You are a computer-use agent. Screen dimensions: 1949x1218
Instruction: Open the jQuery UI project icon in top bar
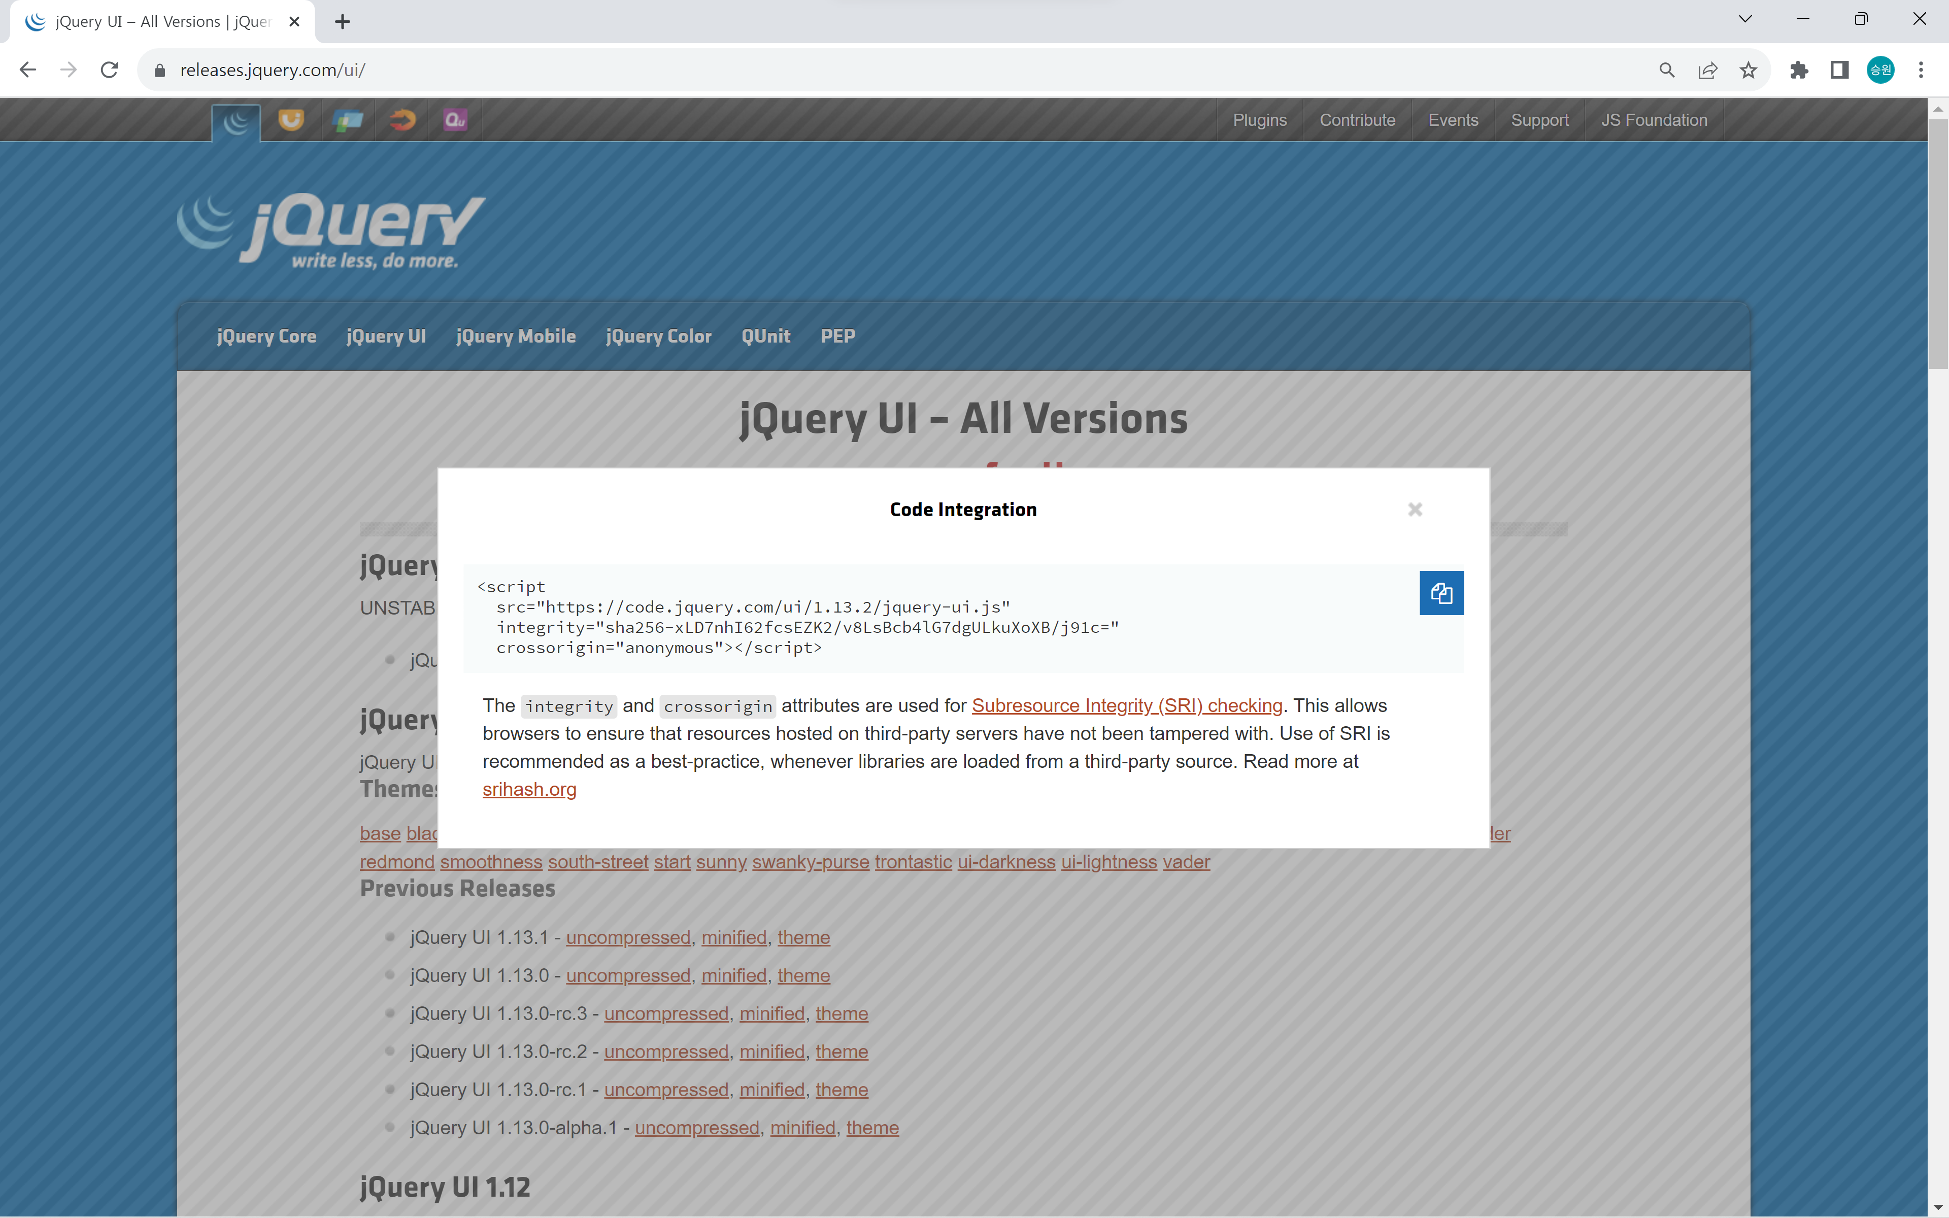pos(291,120)
